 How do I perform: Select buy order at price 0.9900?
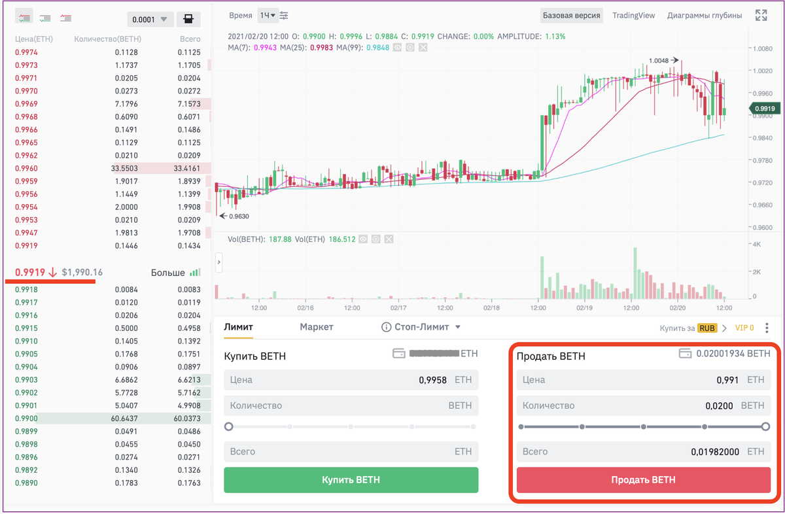(109, 418)
